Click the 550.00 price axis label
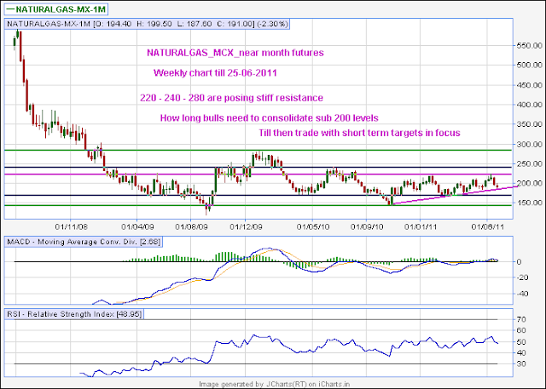The height and width of the screenshot is (389, 546). click(x=530, y=45)
